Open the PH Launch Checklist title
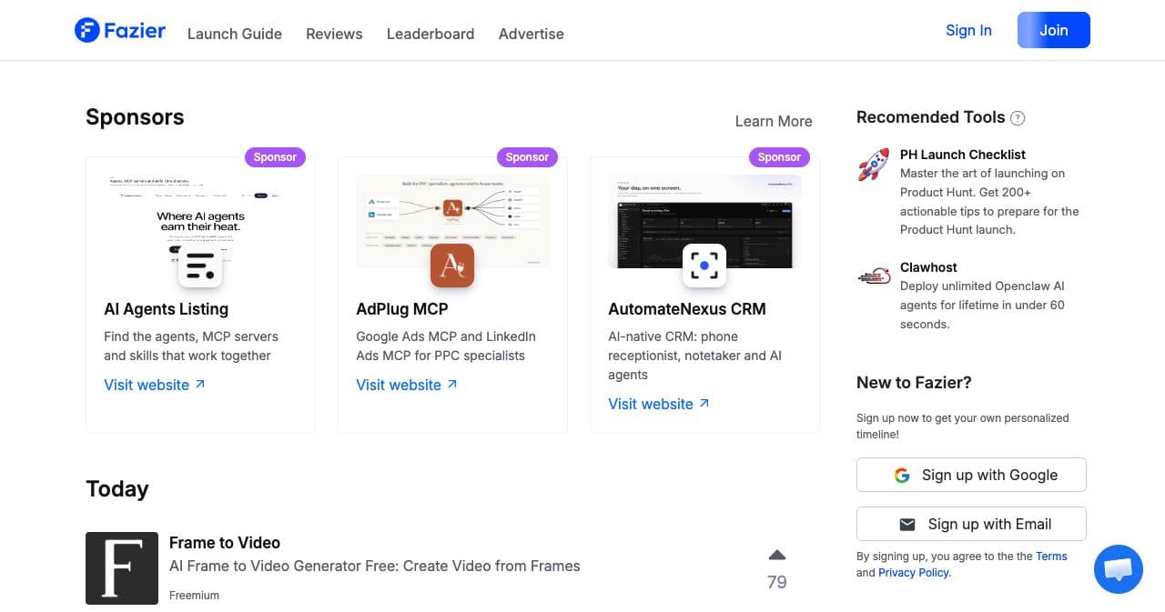Image resolution: width=1165 pixels, height=612 pixels. tap(963, 155)
